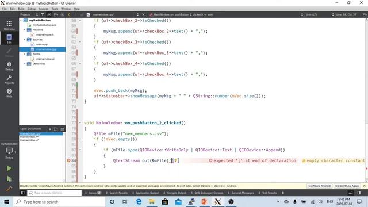Image resolution: width=368 pixels, height=207 pixels.
Task: Go back in navigation history
Action: 69,14
